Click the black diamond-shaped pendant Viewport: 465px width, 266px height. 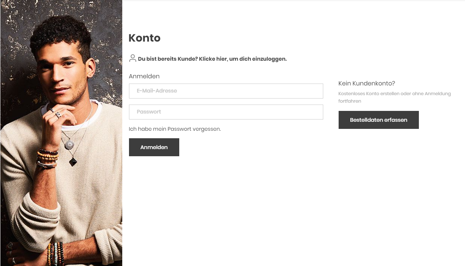point(73,161)
